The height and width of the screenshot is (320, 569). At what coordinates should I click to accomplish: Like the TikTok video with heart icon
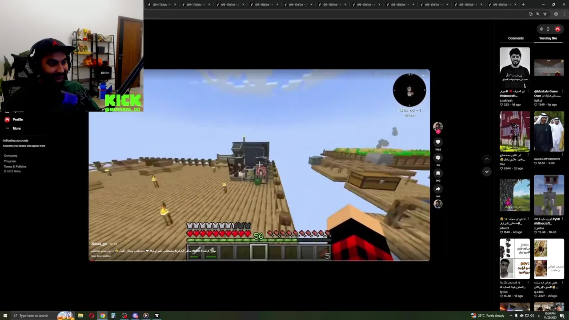438,142
